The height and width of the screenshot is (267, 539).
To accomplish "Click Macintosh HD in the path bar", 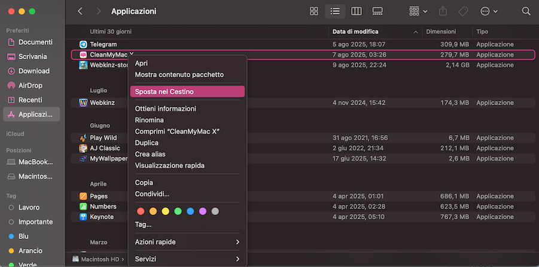I will point(96,259).
